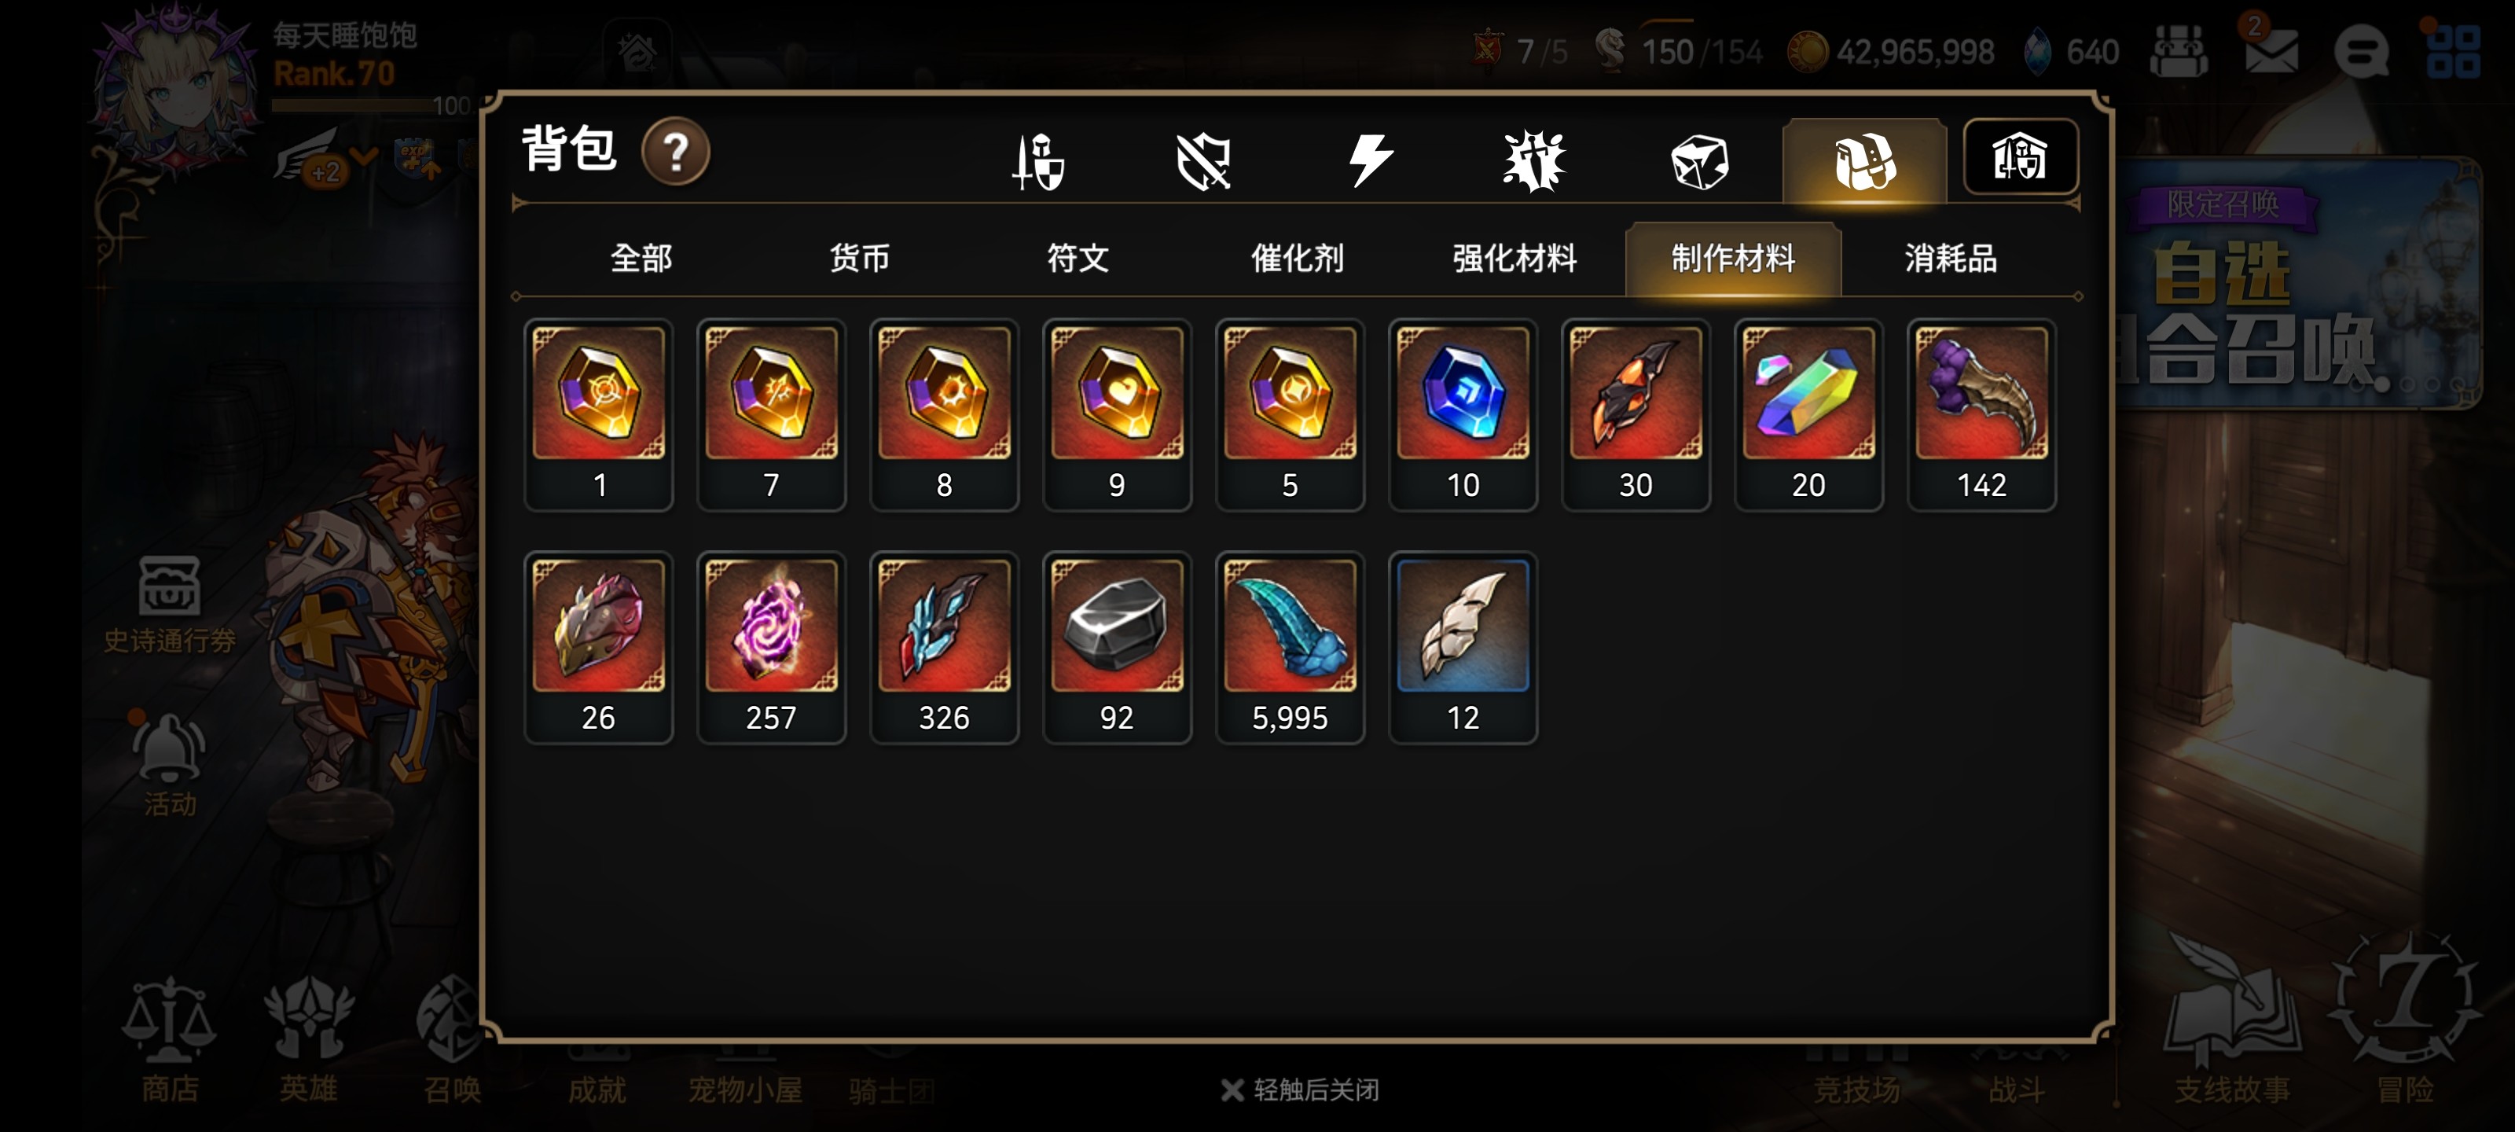This screenshot has height=1132, width=2515.
Task: Select the crossed-out shield category icon
Action: [1202, 161]
